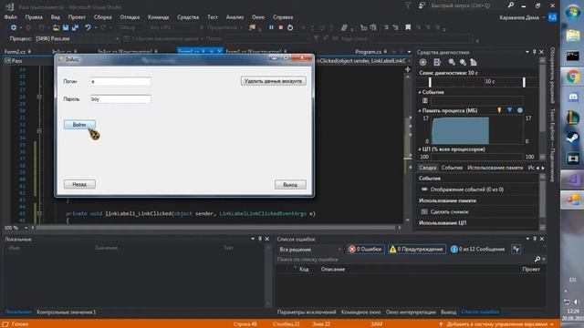
Task: Switch to the Командное окно tab
Action: tap(361, 312)
